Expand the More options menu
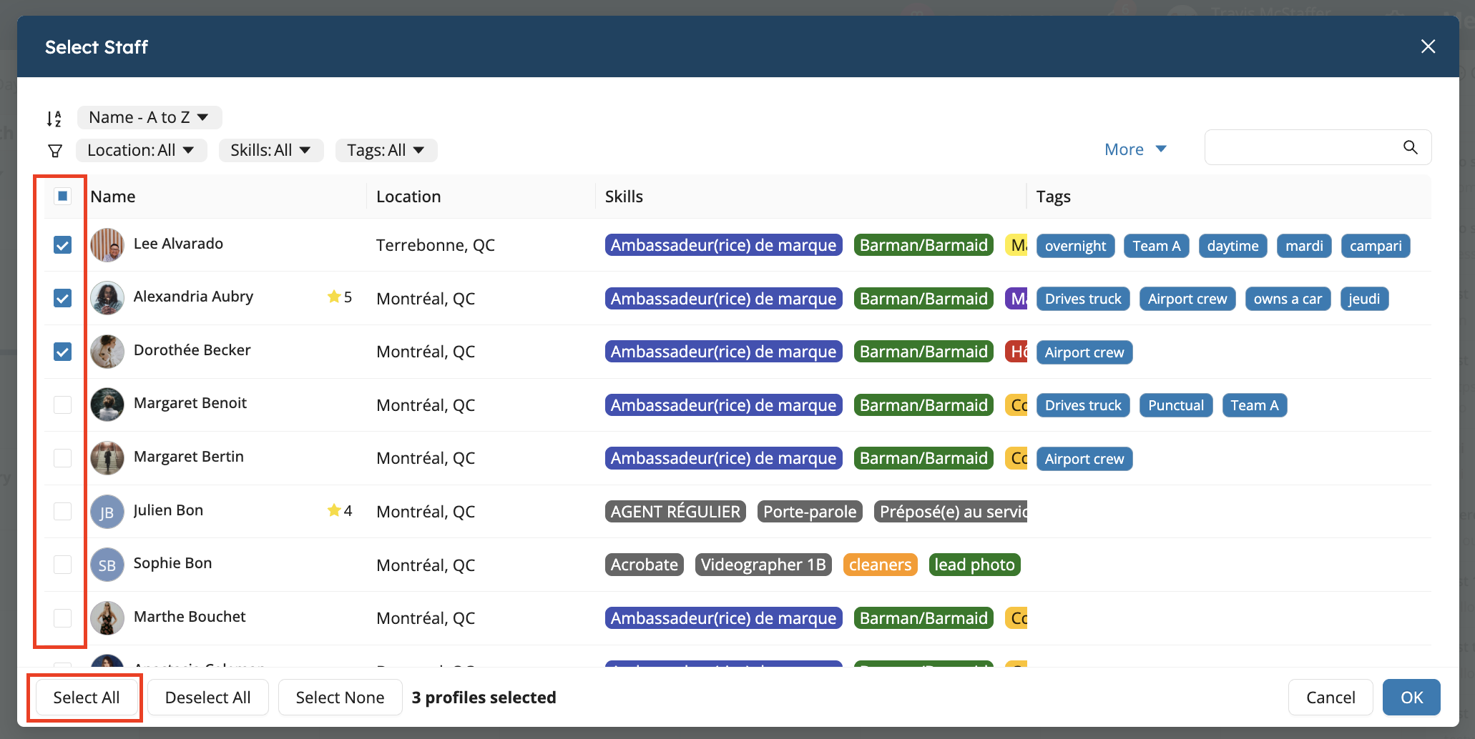Screen dimensions: 1475x739 pos(1135,149)
